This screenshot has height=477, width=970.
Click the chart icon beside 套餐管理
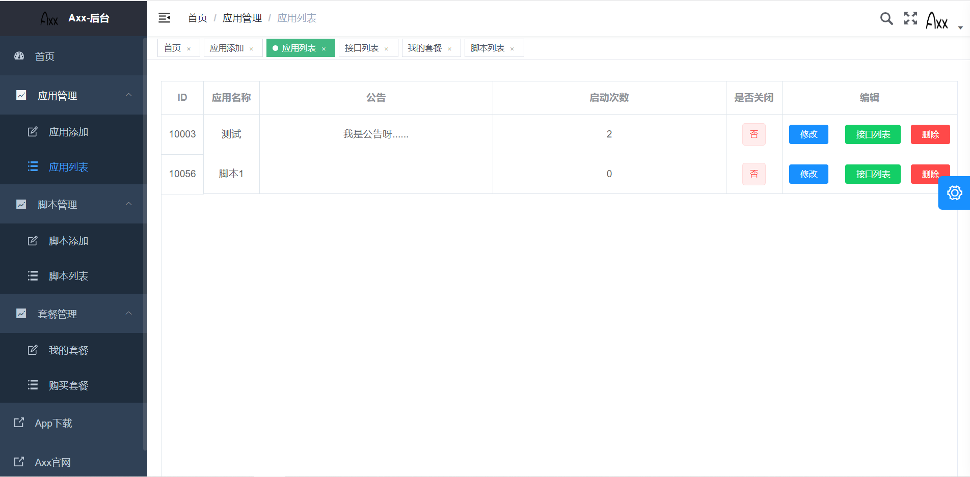(21, 314)
